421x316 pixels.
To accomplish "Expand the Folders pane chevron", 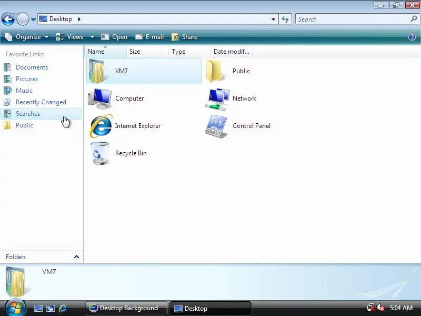I will tap(76, 257).
